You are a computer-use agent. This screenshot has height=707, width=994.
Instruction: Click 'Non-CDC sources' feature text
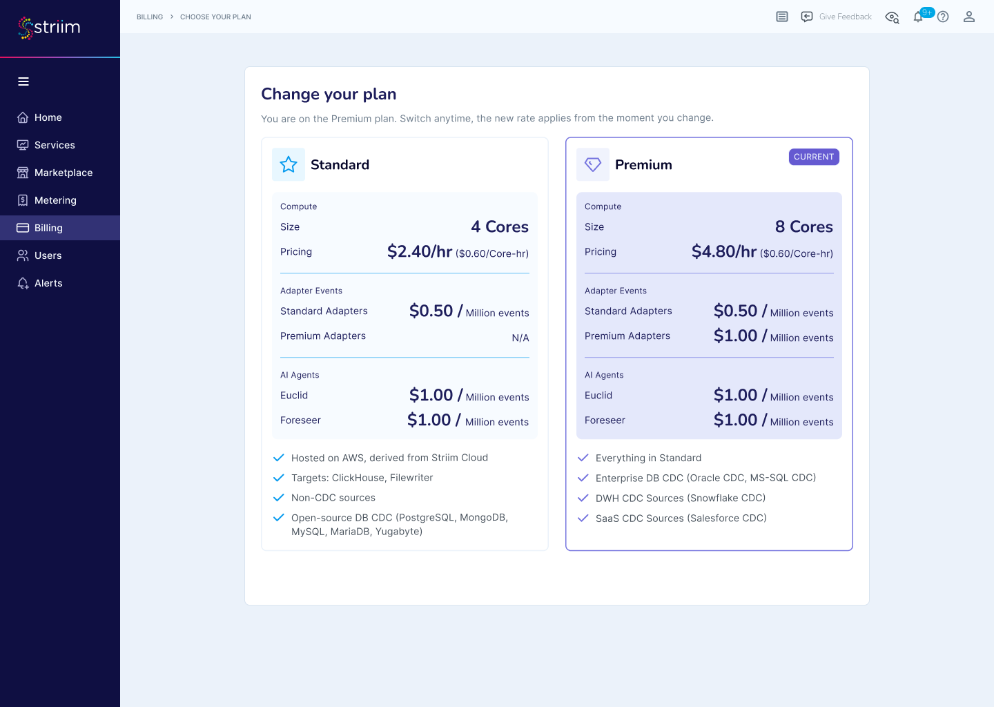tap(333, 498)
